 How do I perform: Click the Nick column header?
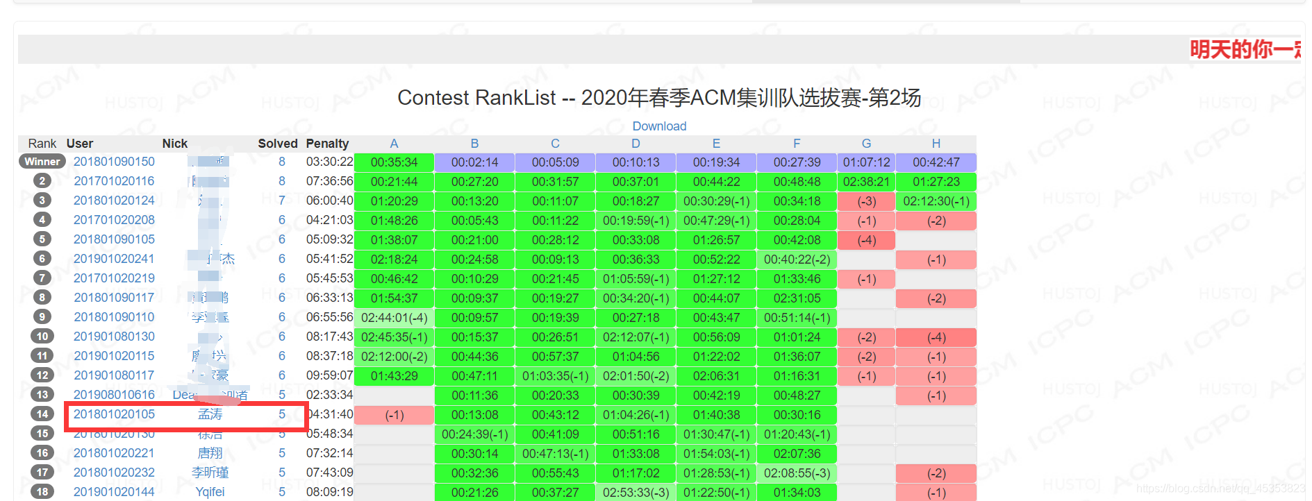click(x=175, y=144)
